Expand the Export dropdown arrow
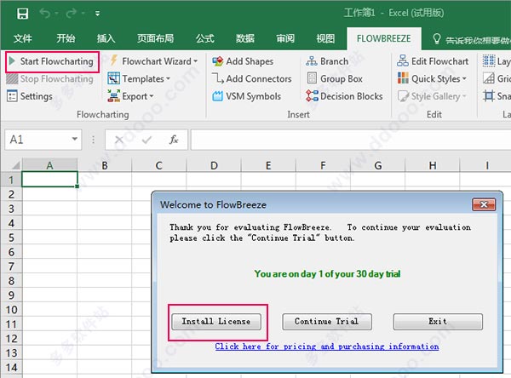This screenshot has width=511, height=378. [152, 96]
